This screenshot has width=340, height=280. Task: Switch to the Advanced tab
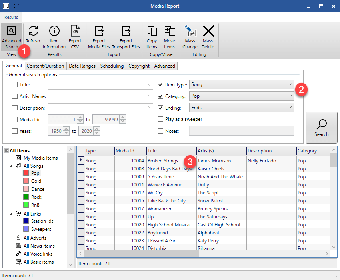click(x=165, y=66)
